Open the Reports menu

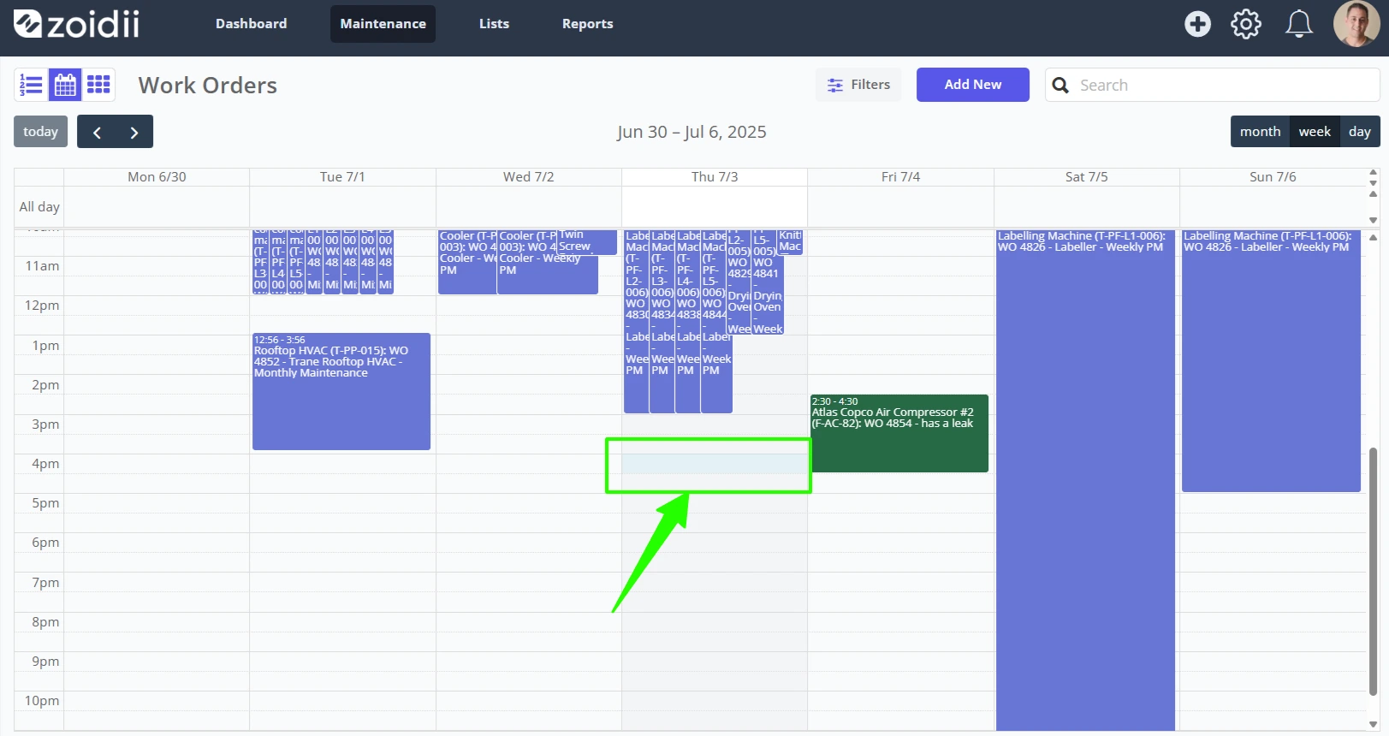(x=587, y=24)
